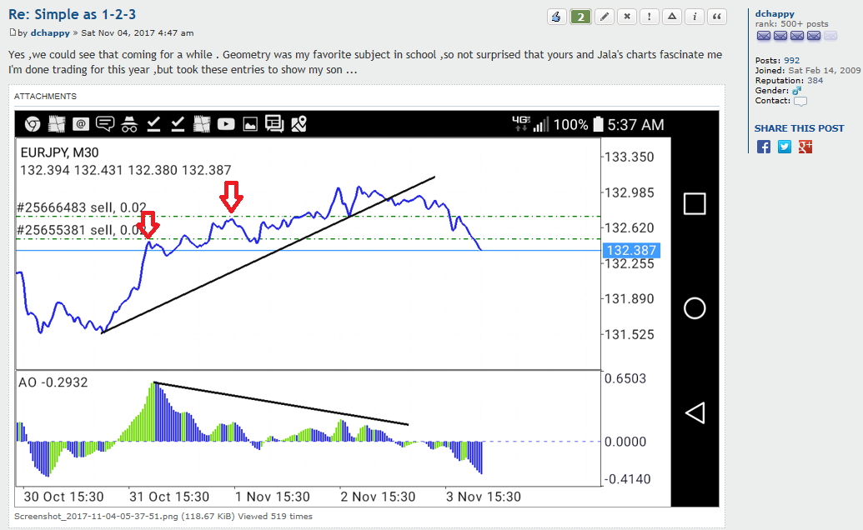
Task: Click the Android back triangle button
Action: click(695, 412)
